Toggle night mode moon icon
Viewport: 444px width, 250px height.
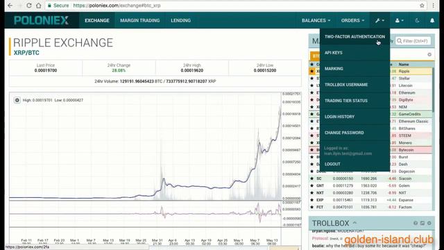point(417,20)
